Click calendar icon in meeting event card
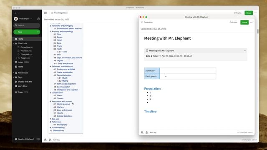The width and height of the screenshot is (267, 150). [147, 50]
